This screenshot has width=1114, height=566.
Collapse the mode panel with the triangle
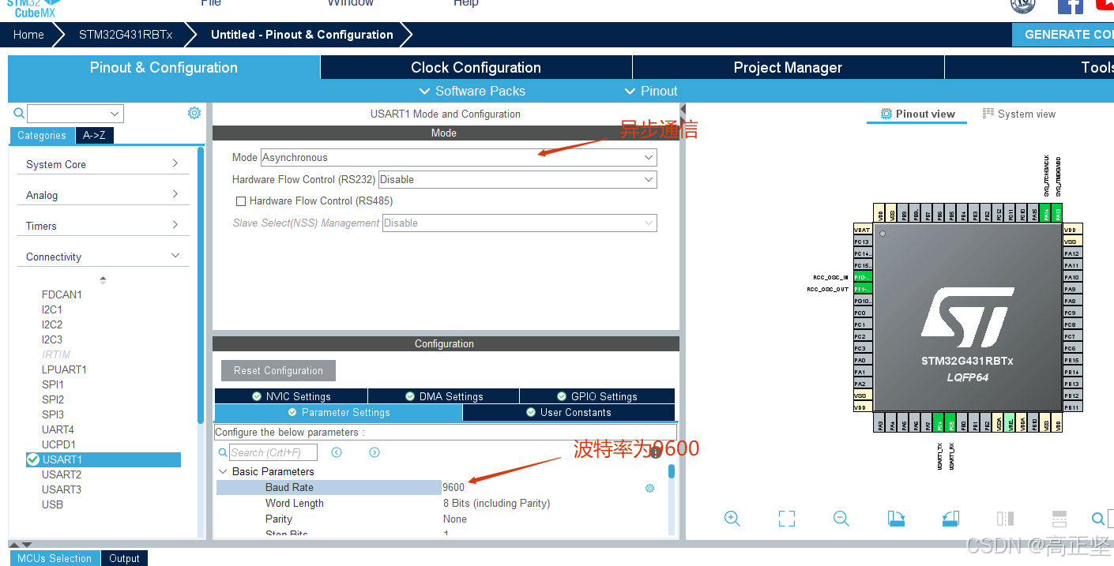(683, 109)
